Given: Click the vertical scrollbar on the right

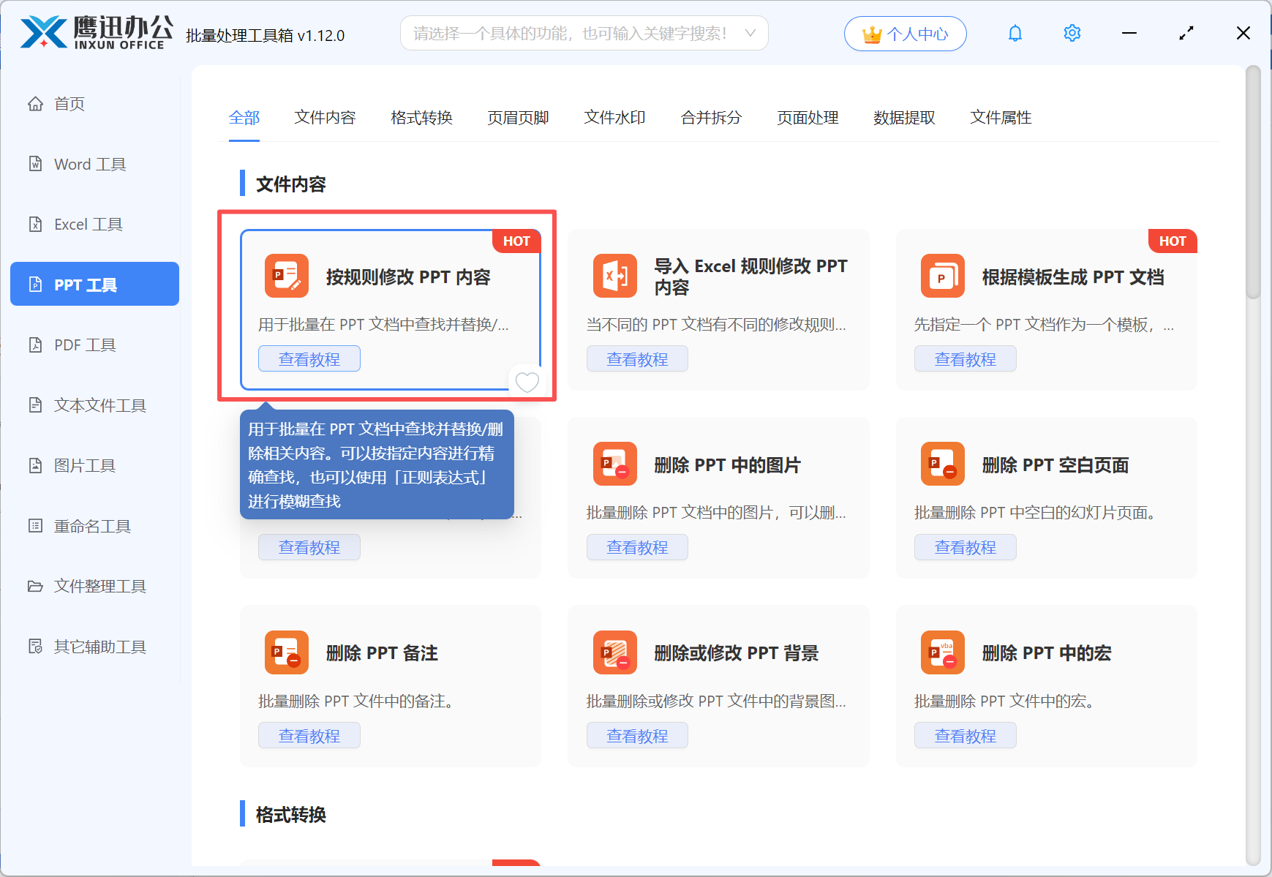Looking at the screenshot, I should pos(1253,183).
